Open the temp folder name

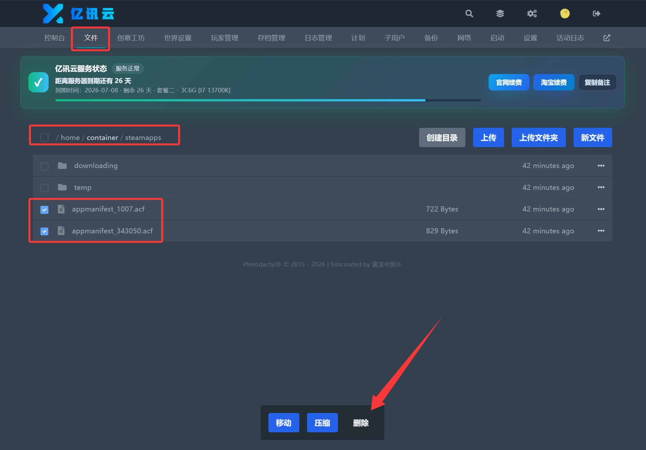pos(83,187)
